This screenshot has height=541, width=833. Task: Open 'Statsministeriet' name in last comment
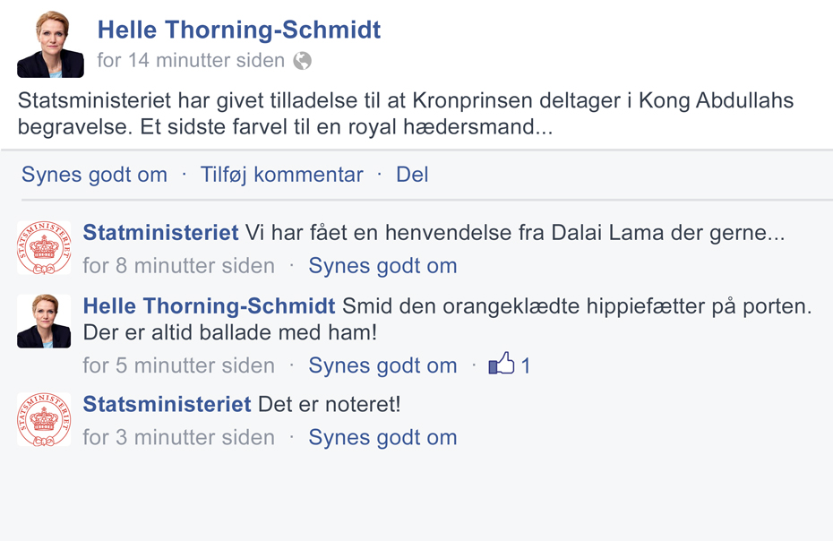point(167,405)
